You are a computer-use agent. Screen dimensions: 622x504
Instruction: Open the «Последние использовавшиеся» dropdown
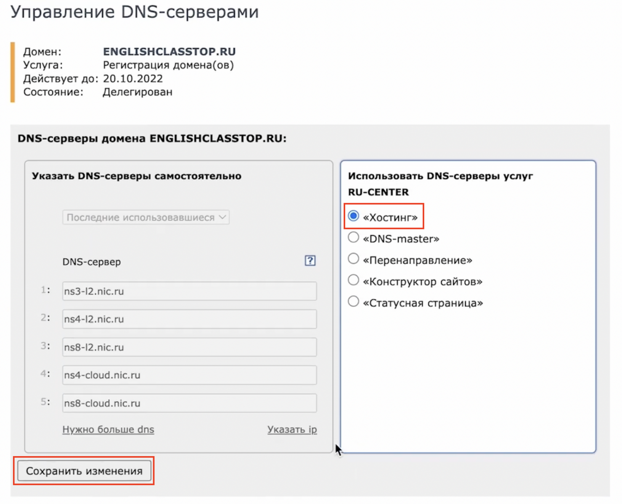[x=146, y=218]
